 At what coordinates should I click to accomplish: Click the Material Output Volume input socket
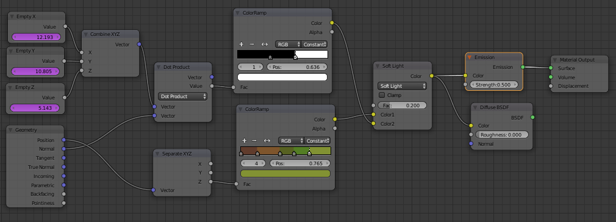551,77
